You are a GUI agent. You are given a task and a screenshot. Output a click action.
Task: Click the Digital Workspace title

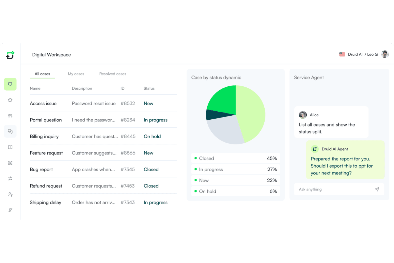tap(52, 55)
